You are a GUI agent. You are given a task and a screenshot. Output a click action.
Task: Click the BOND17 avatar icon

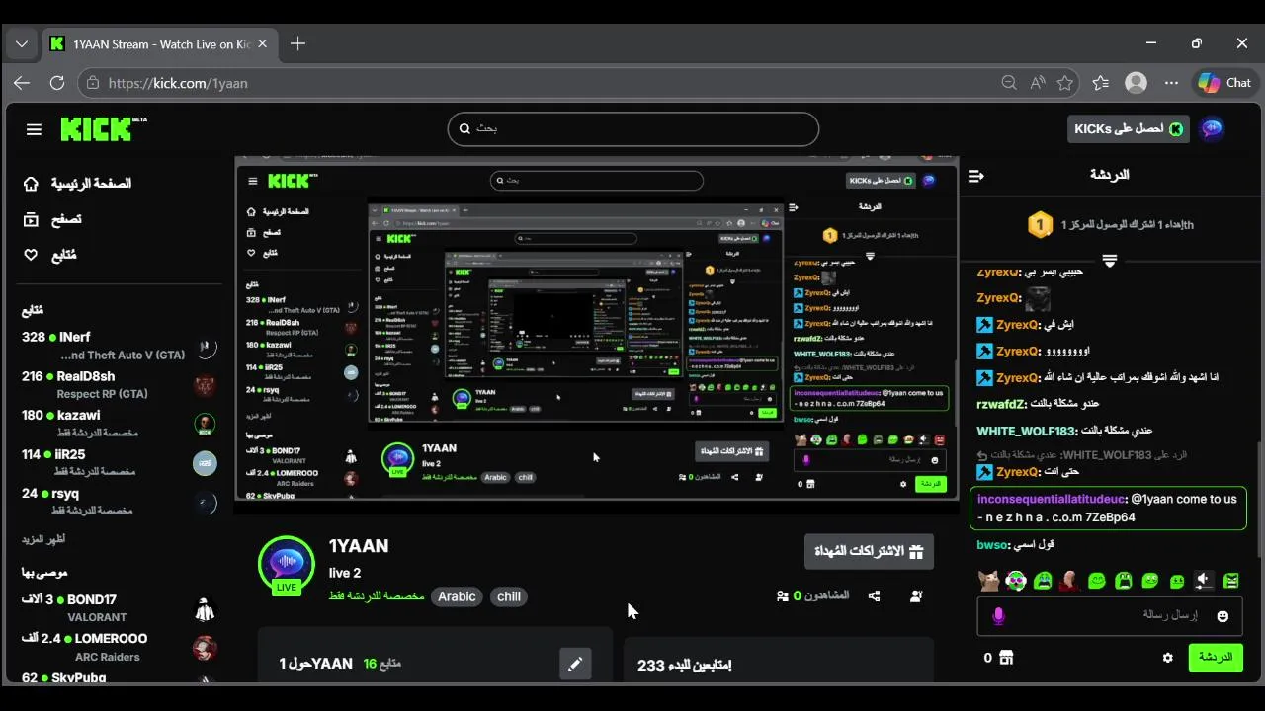click(205, 610)
